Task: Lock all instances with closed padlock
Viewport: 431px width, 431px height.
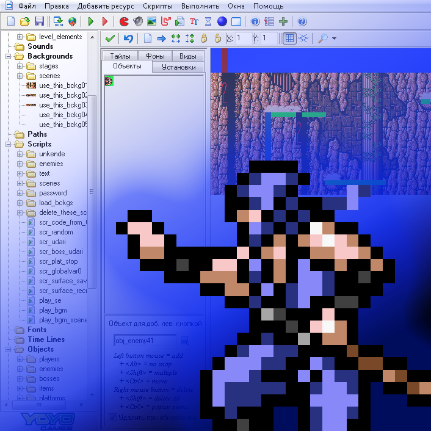Action: click(x=204, y=38)
